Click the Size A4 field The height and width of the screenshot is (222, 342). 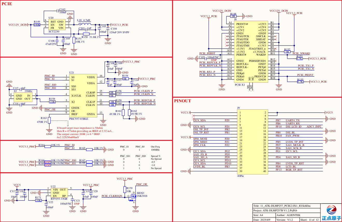pos(264,215)
